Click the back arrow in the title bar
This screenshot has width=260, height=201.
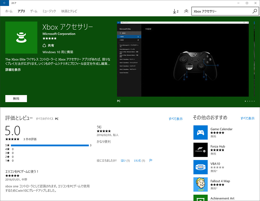4,3
